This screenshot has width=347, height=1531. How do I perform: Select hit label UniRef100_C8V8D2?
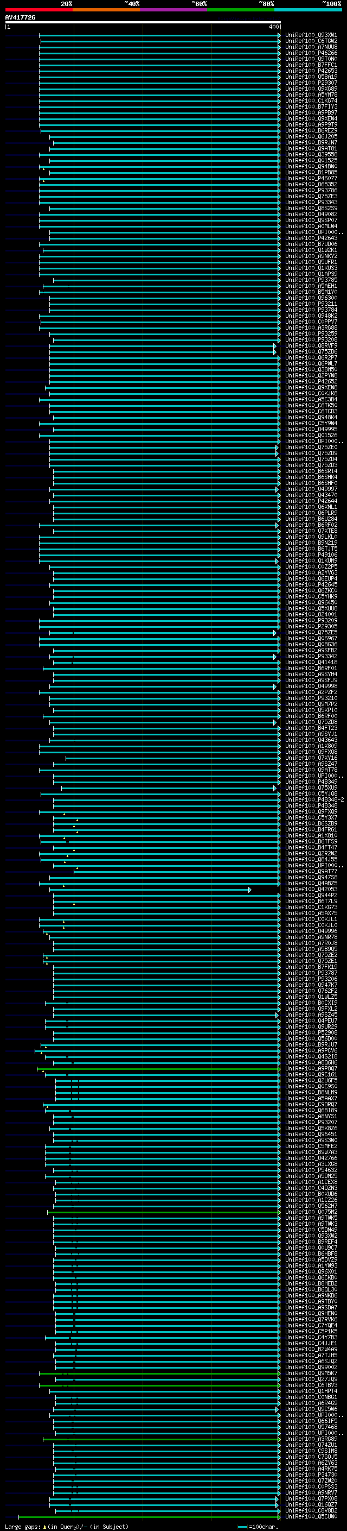(311, 1511)
